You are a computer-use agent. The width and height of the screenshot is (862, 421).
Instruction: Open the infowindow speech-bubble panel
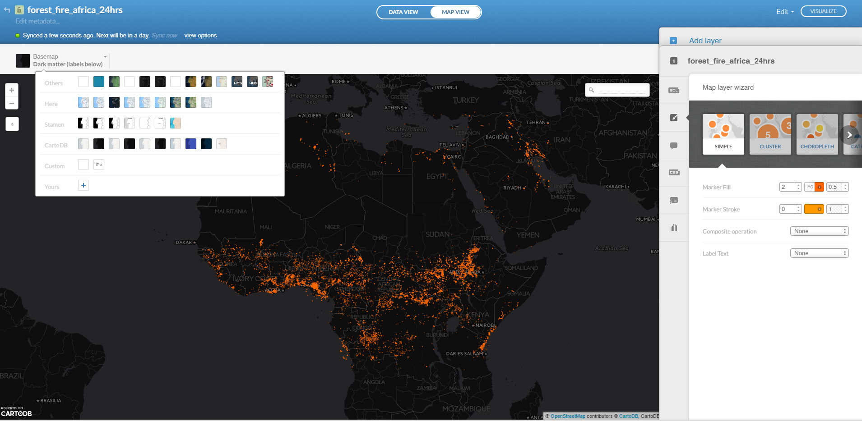pyautogui.click(x=674, y=145)
